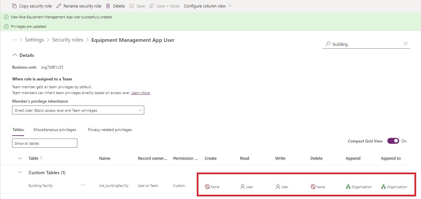Toggle off Compact Grid View
Screen dimensions: 421x199
[x=393, y=141]
